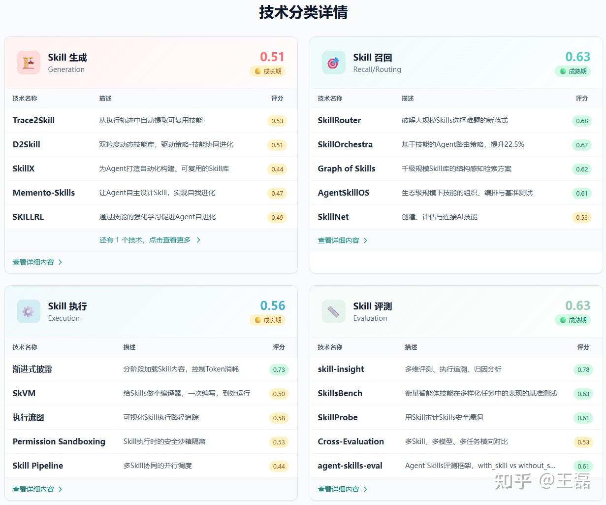Viewport: 606px width, 505px height.
Task: Select the D2Skill technology name
Action: [x=27, y=145]
